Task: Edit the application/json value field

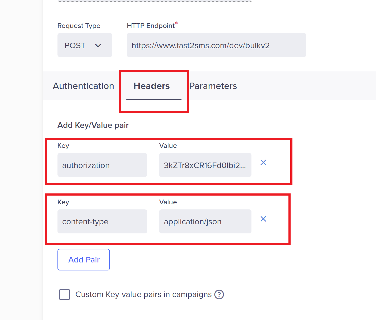Action: [205, 222]
